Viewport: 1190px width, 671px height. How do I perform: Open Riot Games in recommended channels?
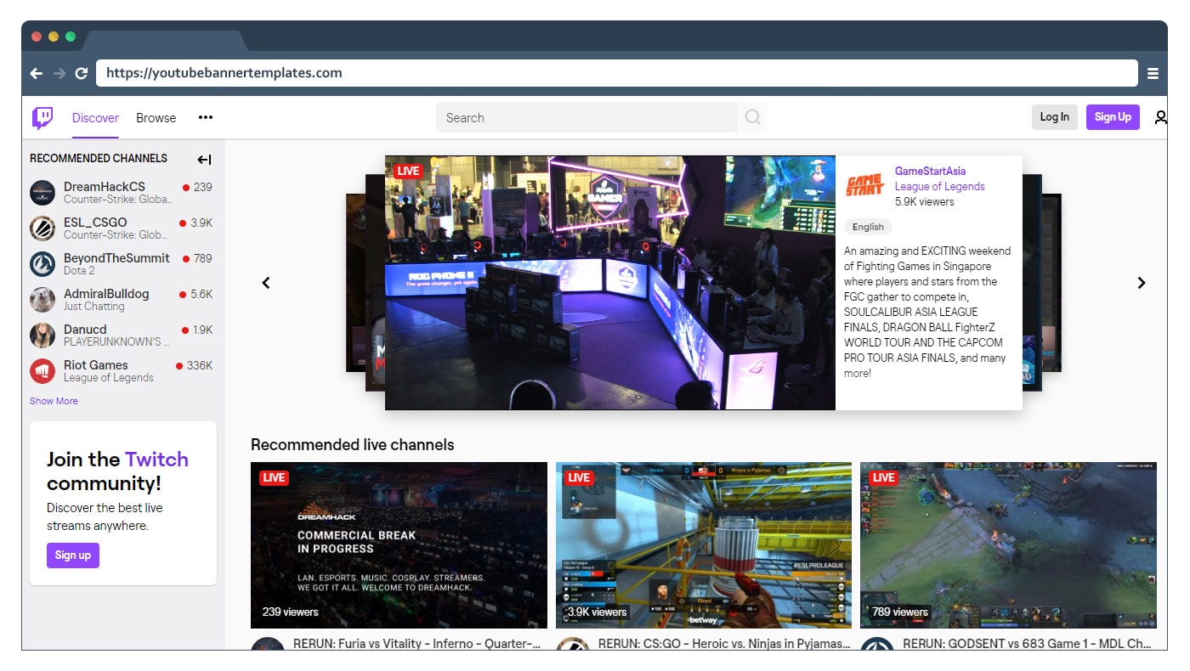[122, 371]
